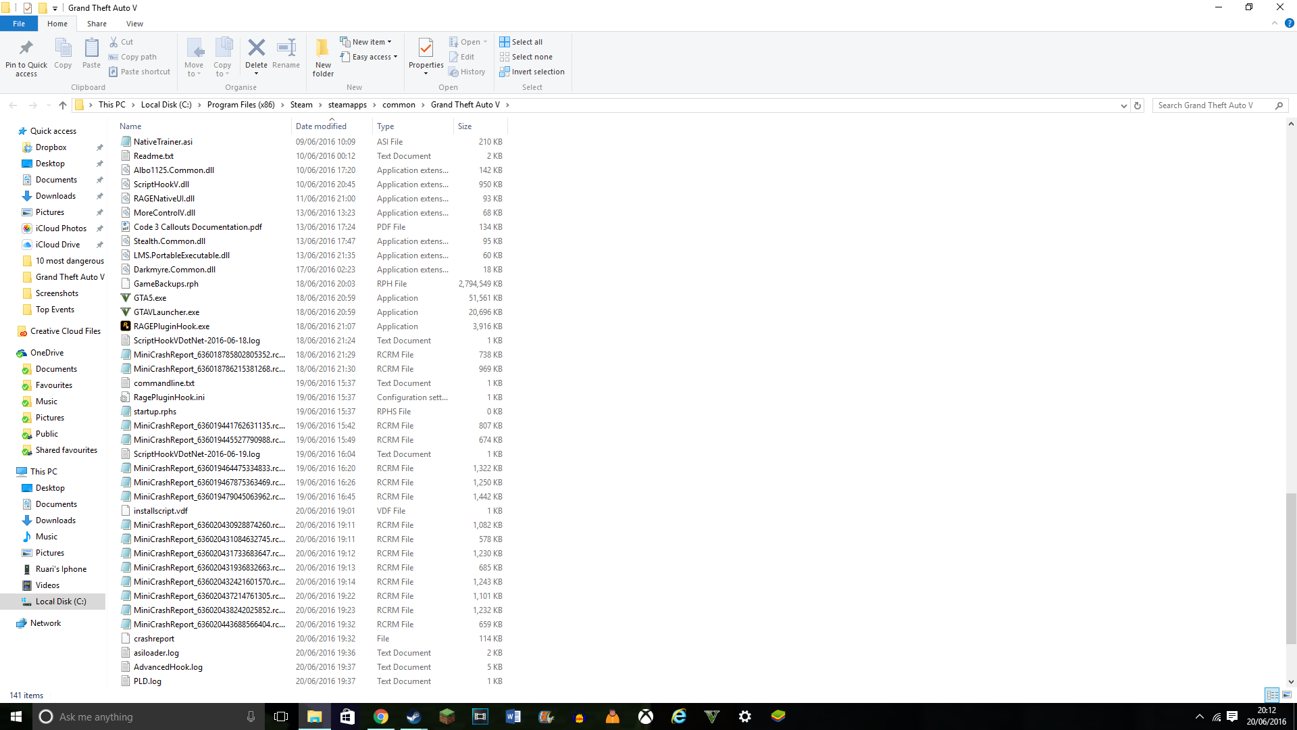This screenshot has width=1297, height=730.
Task: Click the steamapps breadcrumb link
Action: click(347, 105)
